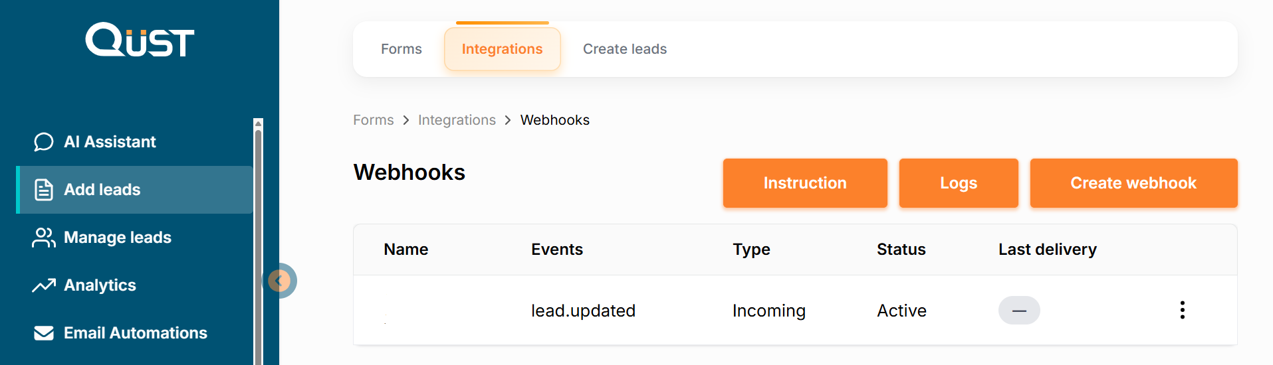Viewport: 1273px width, 365px height.
Task: Navigate to Integrations in the breadcrumb
Action: (457, 120)
